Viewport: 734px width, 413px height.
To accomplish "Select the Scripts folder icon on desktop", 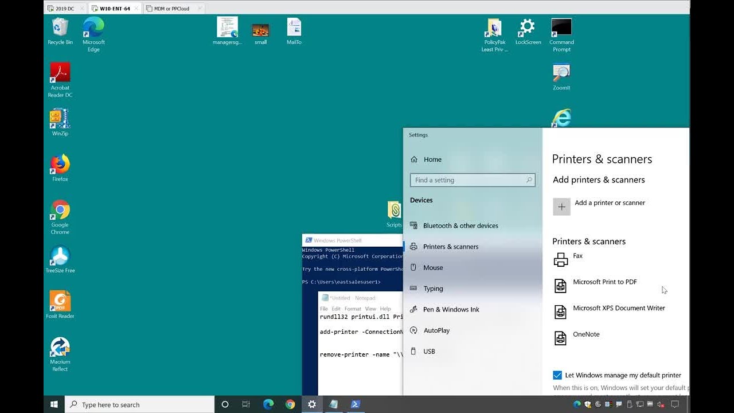I will [x=395, y=215].
